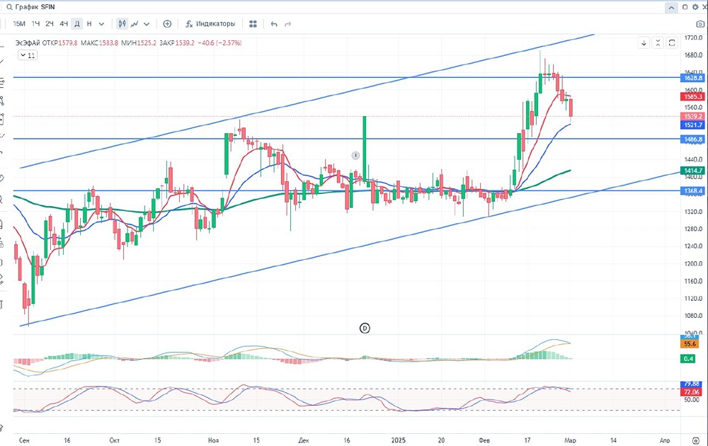Click the orange 55.6 MACD value label

click(x=690, y=344)
